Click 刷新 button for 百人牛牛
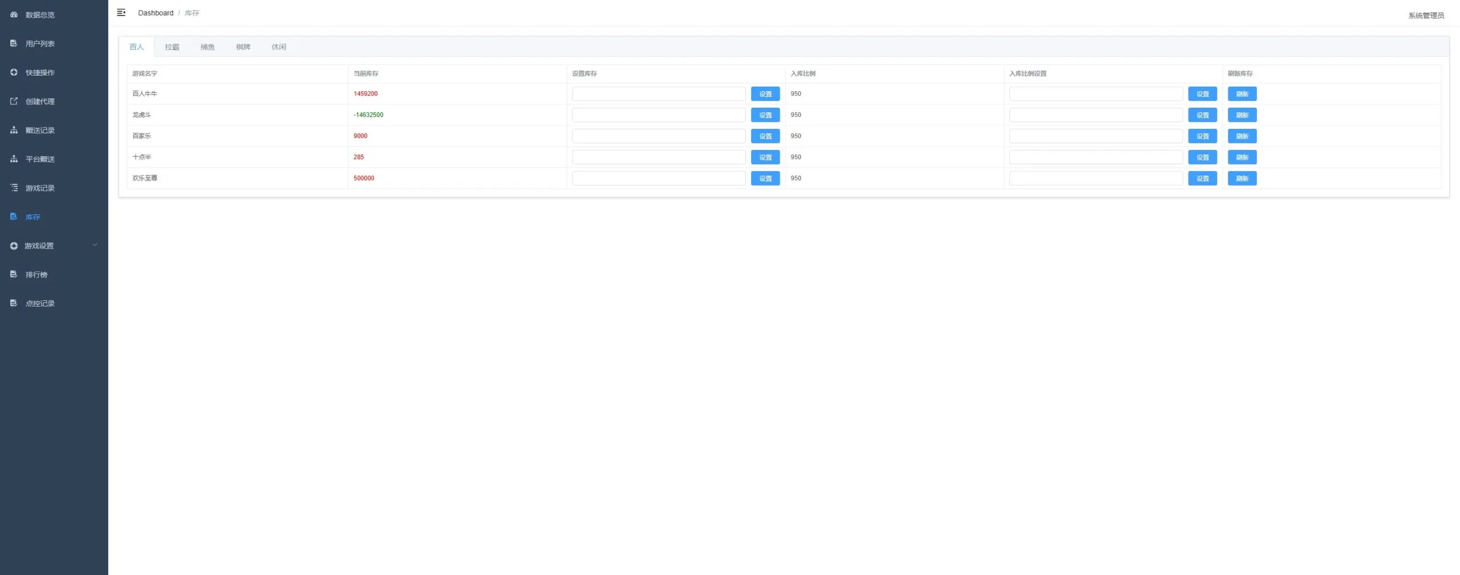 click(x=1242, y=93)
